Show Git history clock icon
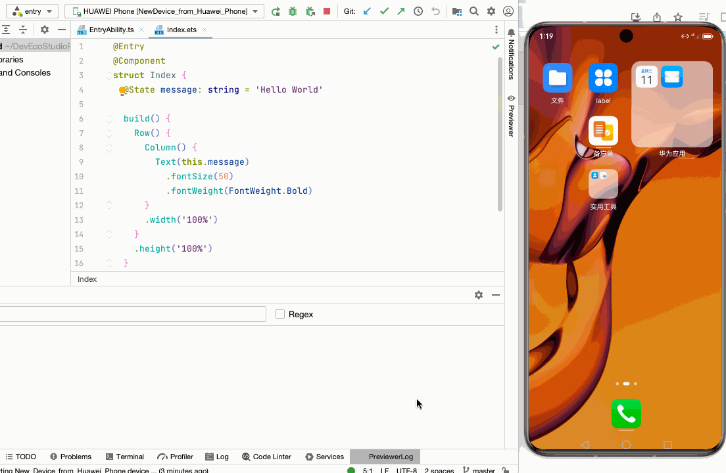The width and height of the screenshot is (726, 473). (x=418, y=11)
